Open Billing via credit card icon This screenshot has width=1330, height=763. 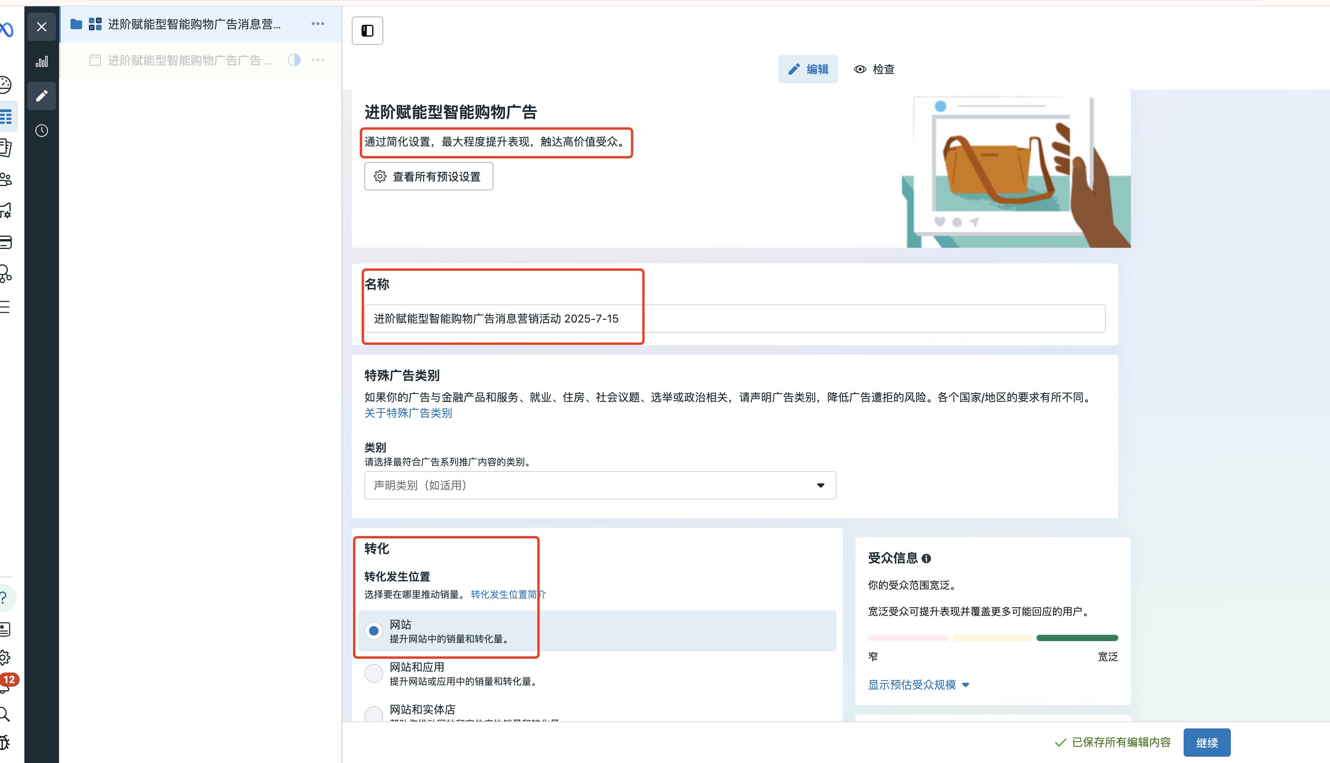coord(5,242)
